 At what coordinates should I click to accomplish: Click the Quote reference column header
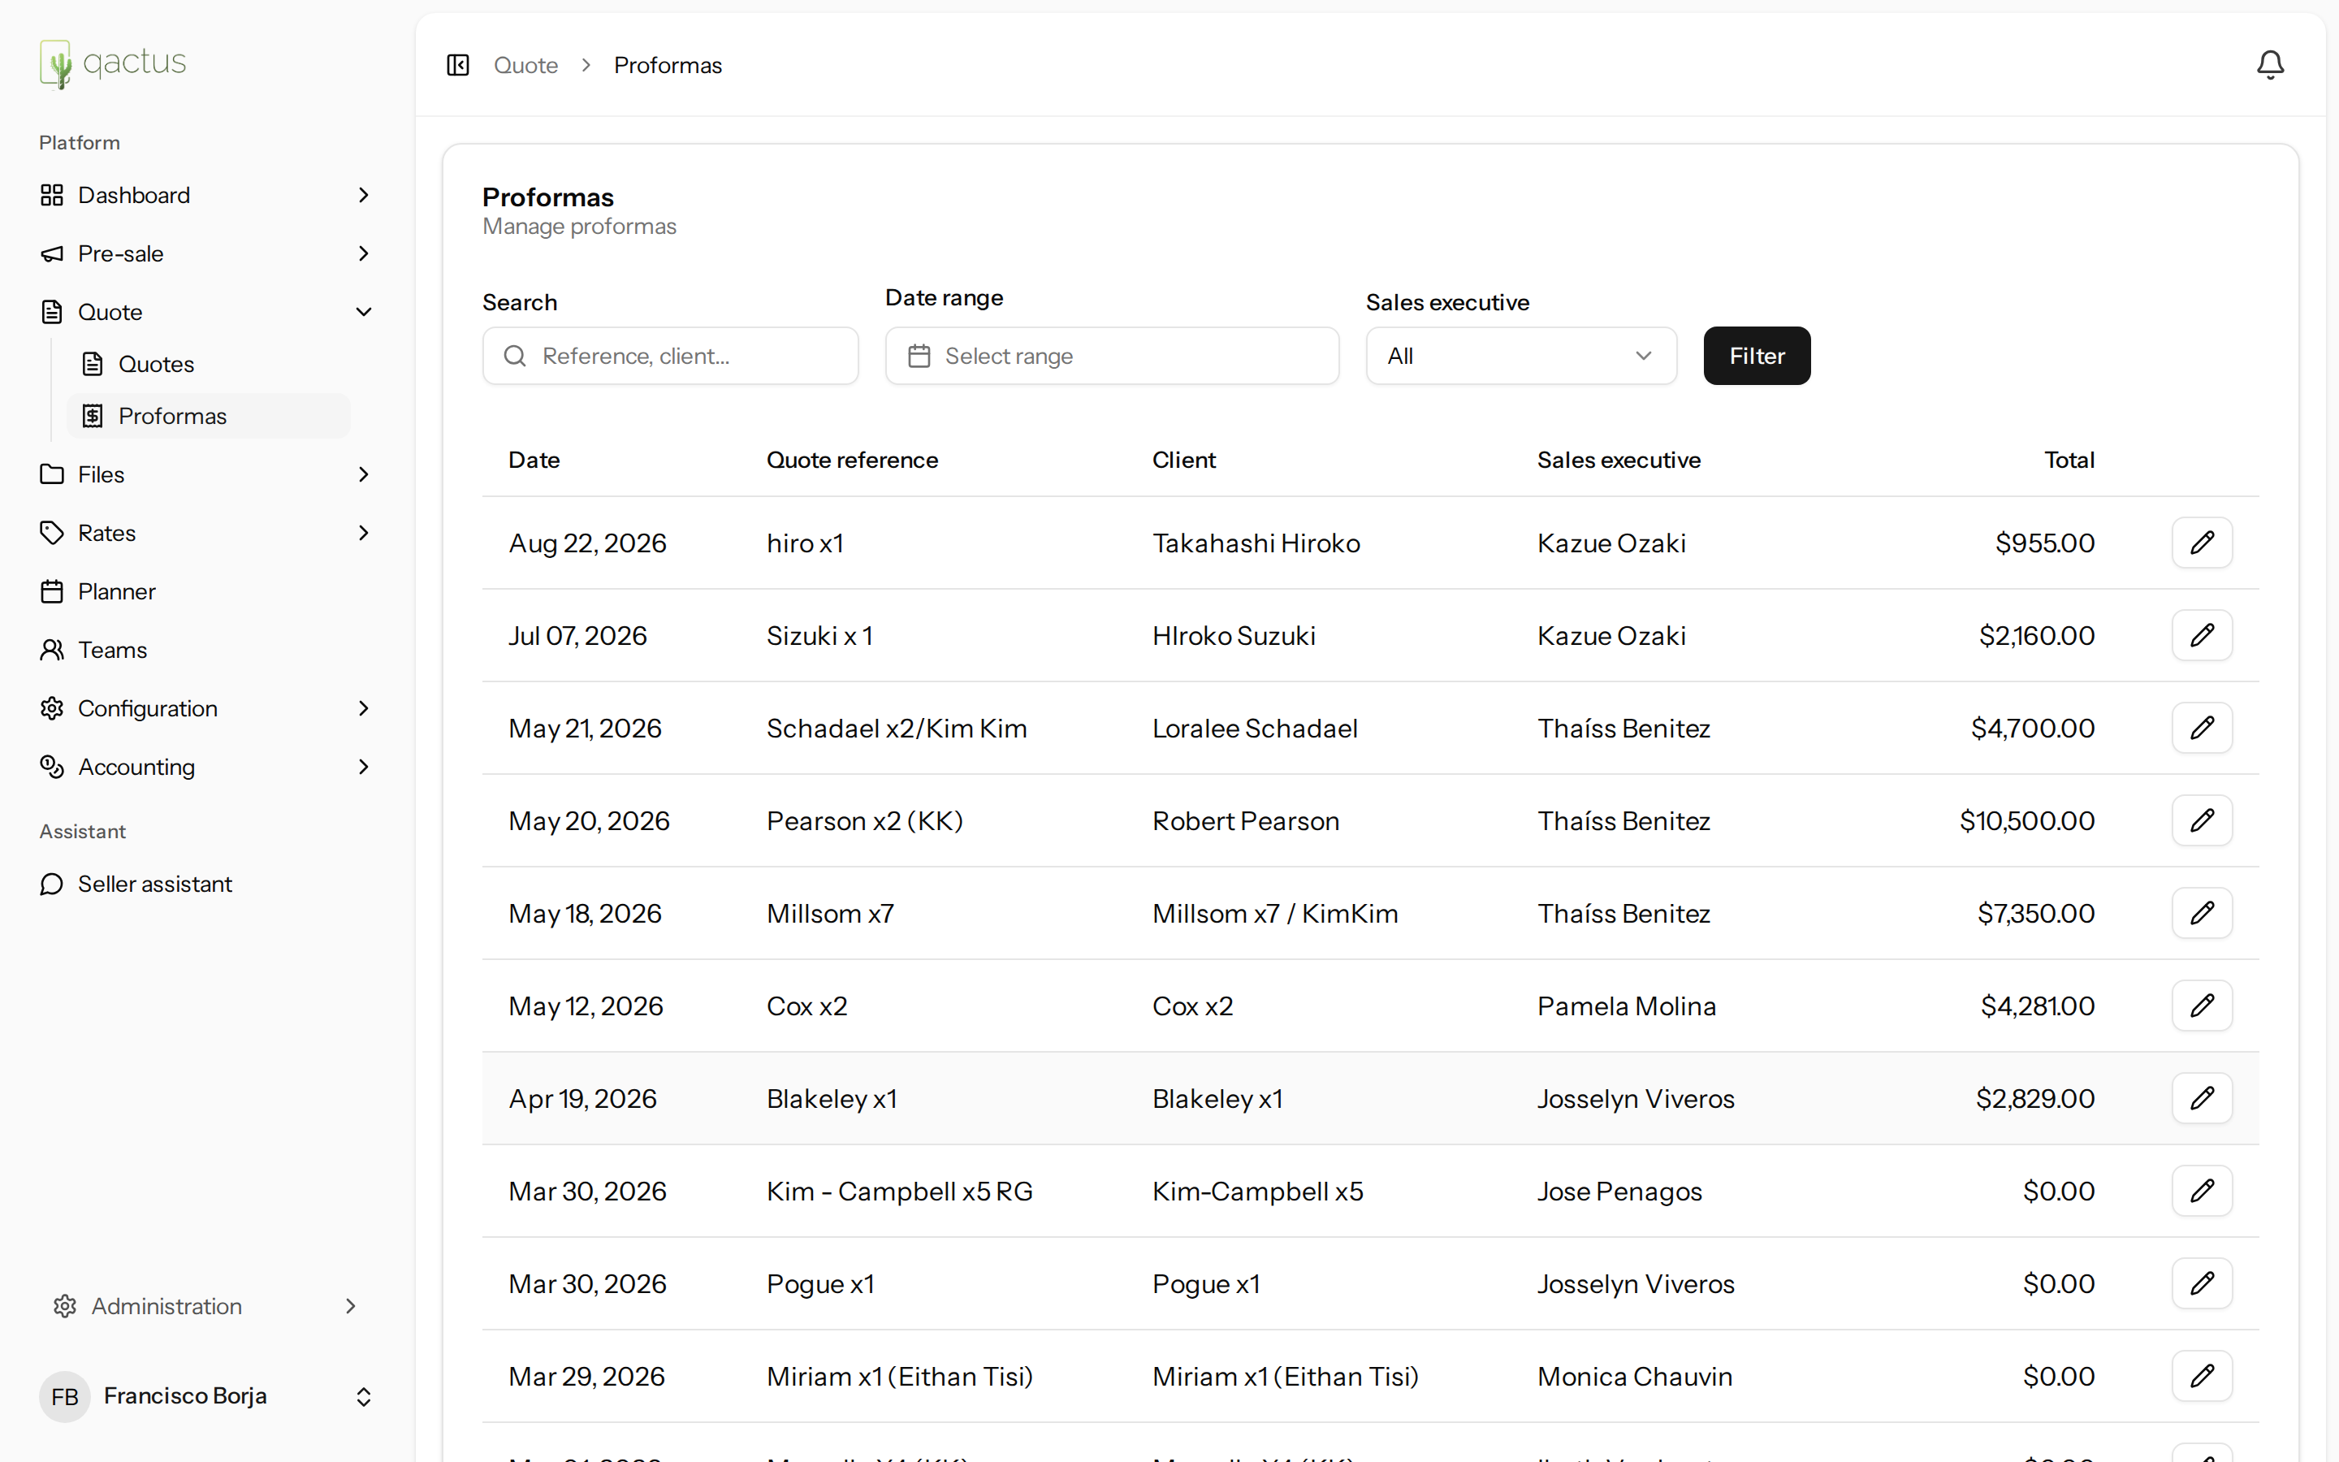[851, 461]
